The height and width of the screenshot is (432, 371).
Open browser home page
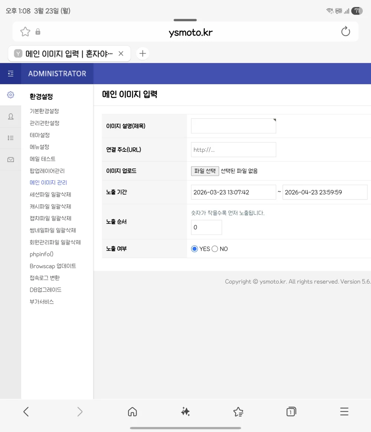132,412
